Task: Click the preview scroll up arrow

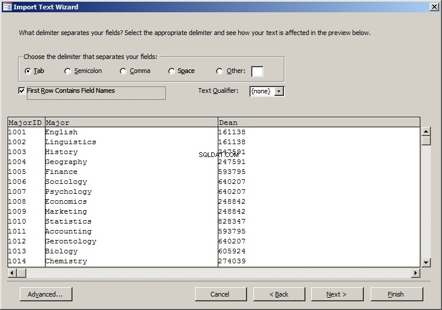Action: [426, 131]
